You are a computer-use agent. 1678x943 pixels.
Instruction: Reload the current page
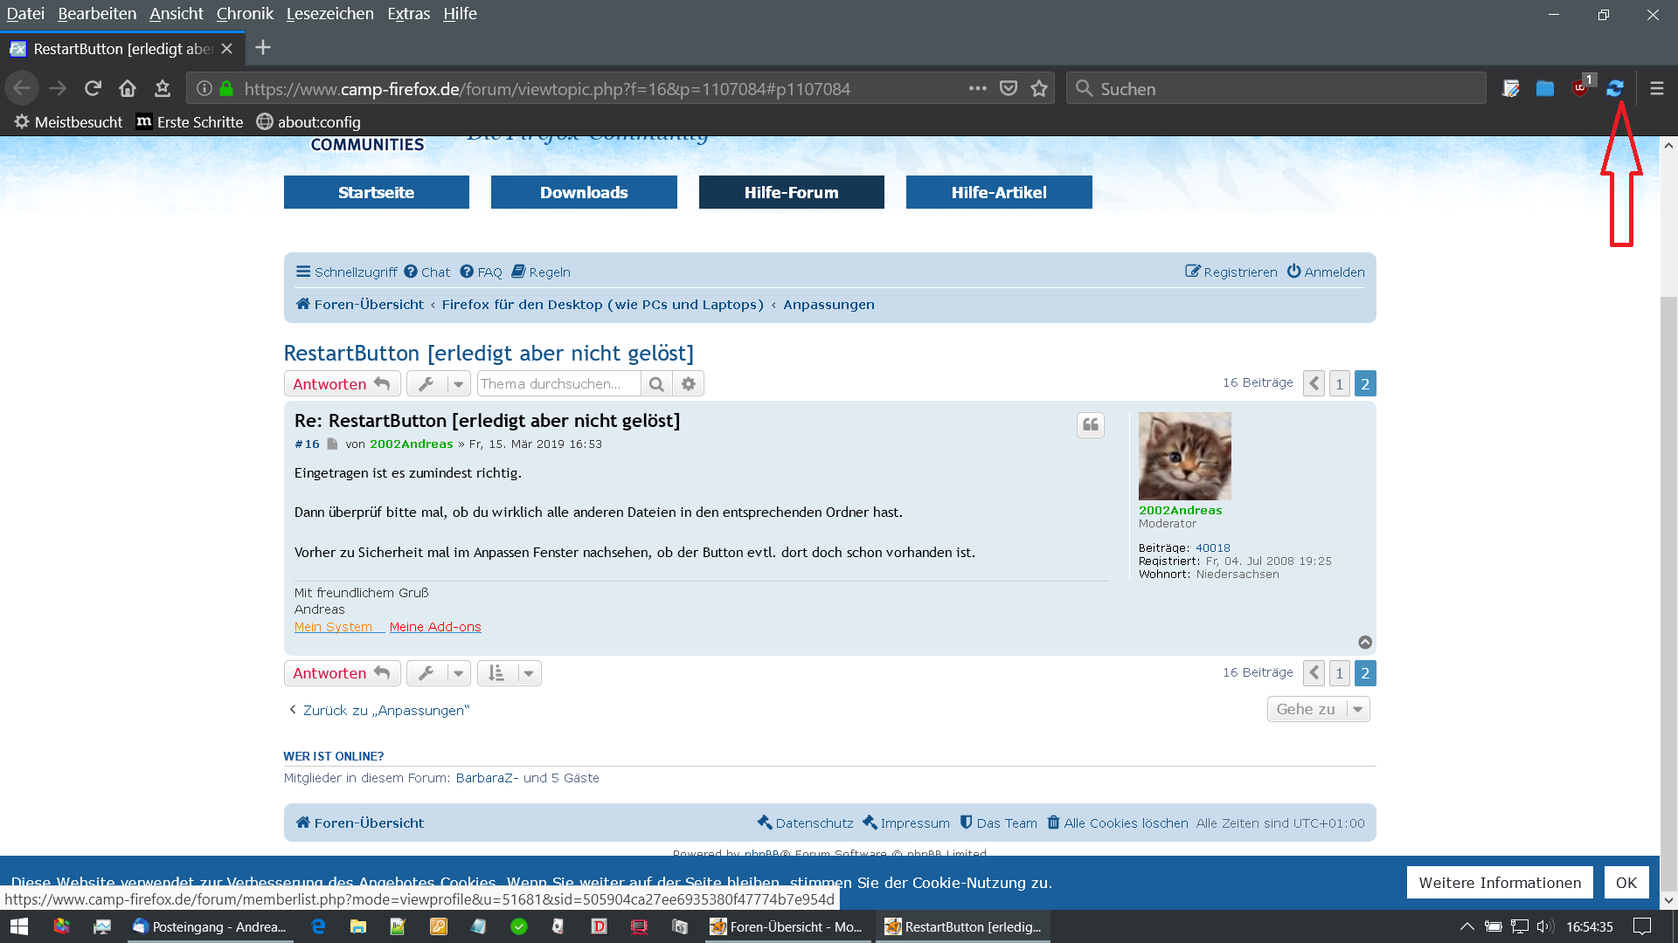pos(93,88)
